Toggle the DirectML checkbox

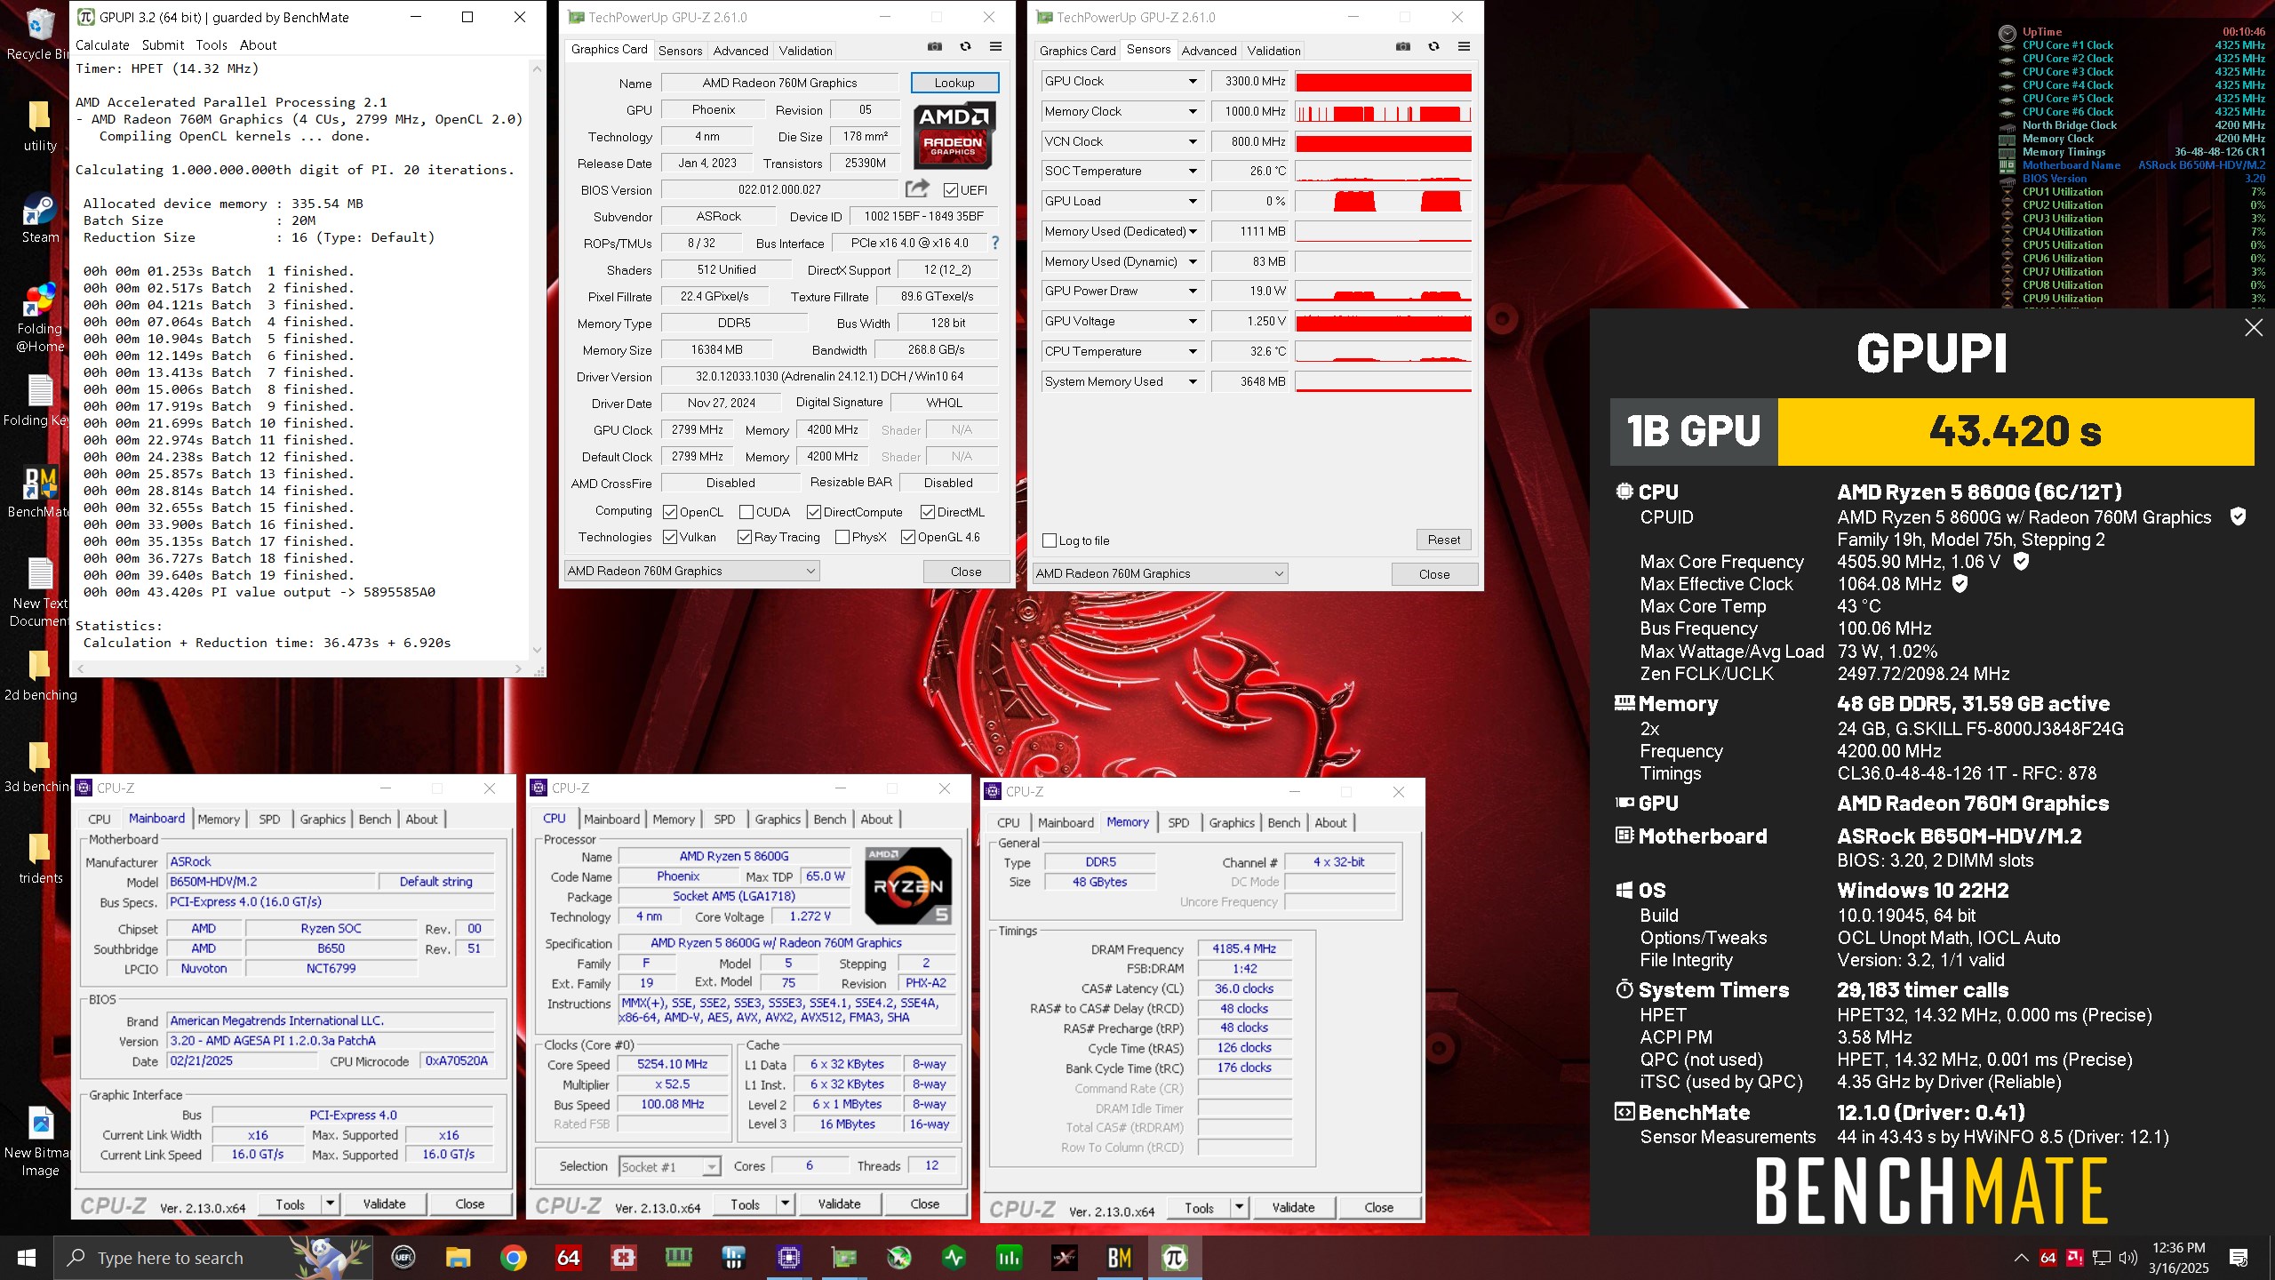point(928,512)
